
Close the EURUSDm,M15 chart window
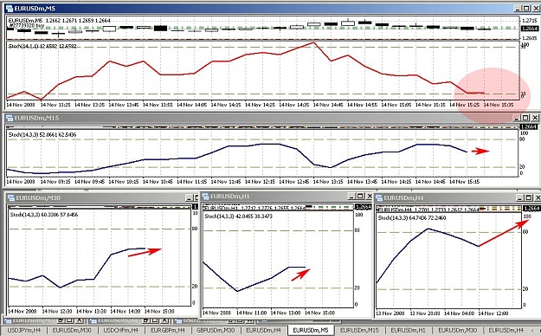[534, 118]
